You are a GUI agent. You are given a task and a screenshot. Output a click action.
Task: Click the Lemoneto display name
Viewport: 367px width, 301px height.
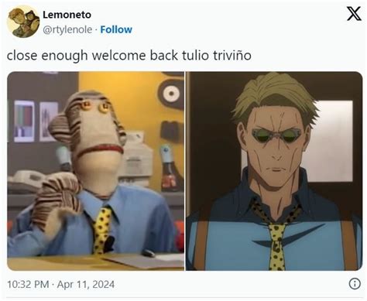coord(67,15)
